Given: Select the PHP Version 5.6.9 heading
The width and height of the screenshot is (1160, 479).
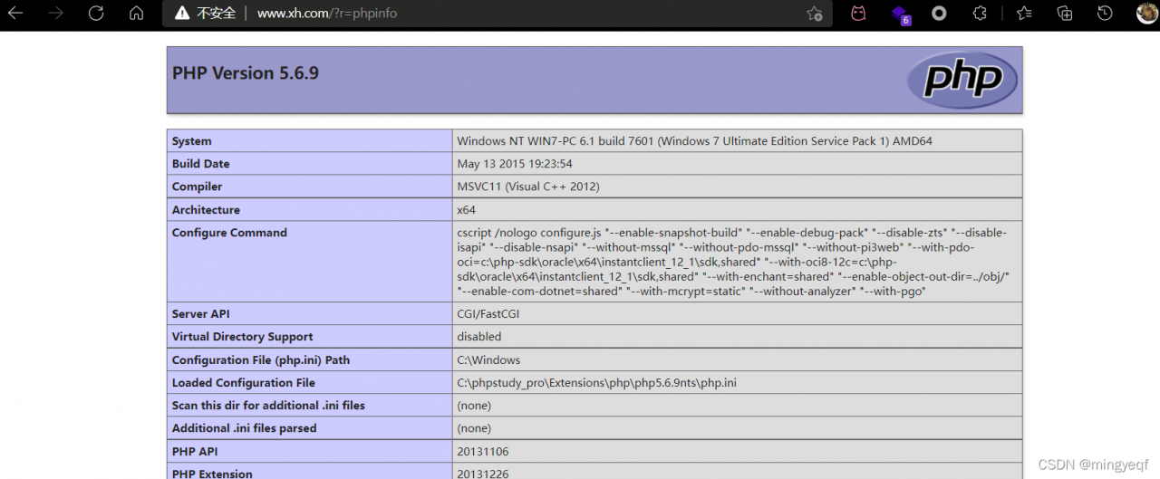Looking at the screenshot, I should pos(246,73).
